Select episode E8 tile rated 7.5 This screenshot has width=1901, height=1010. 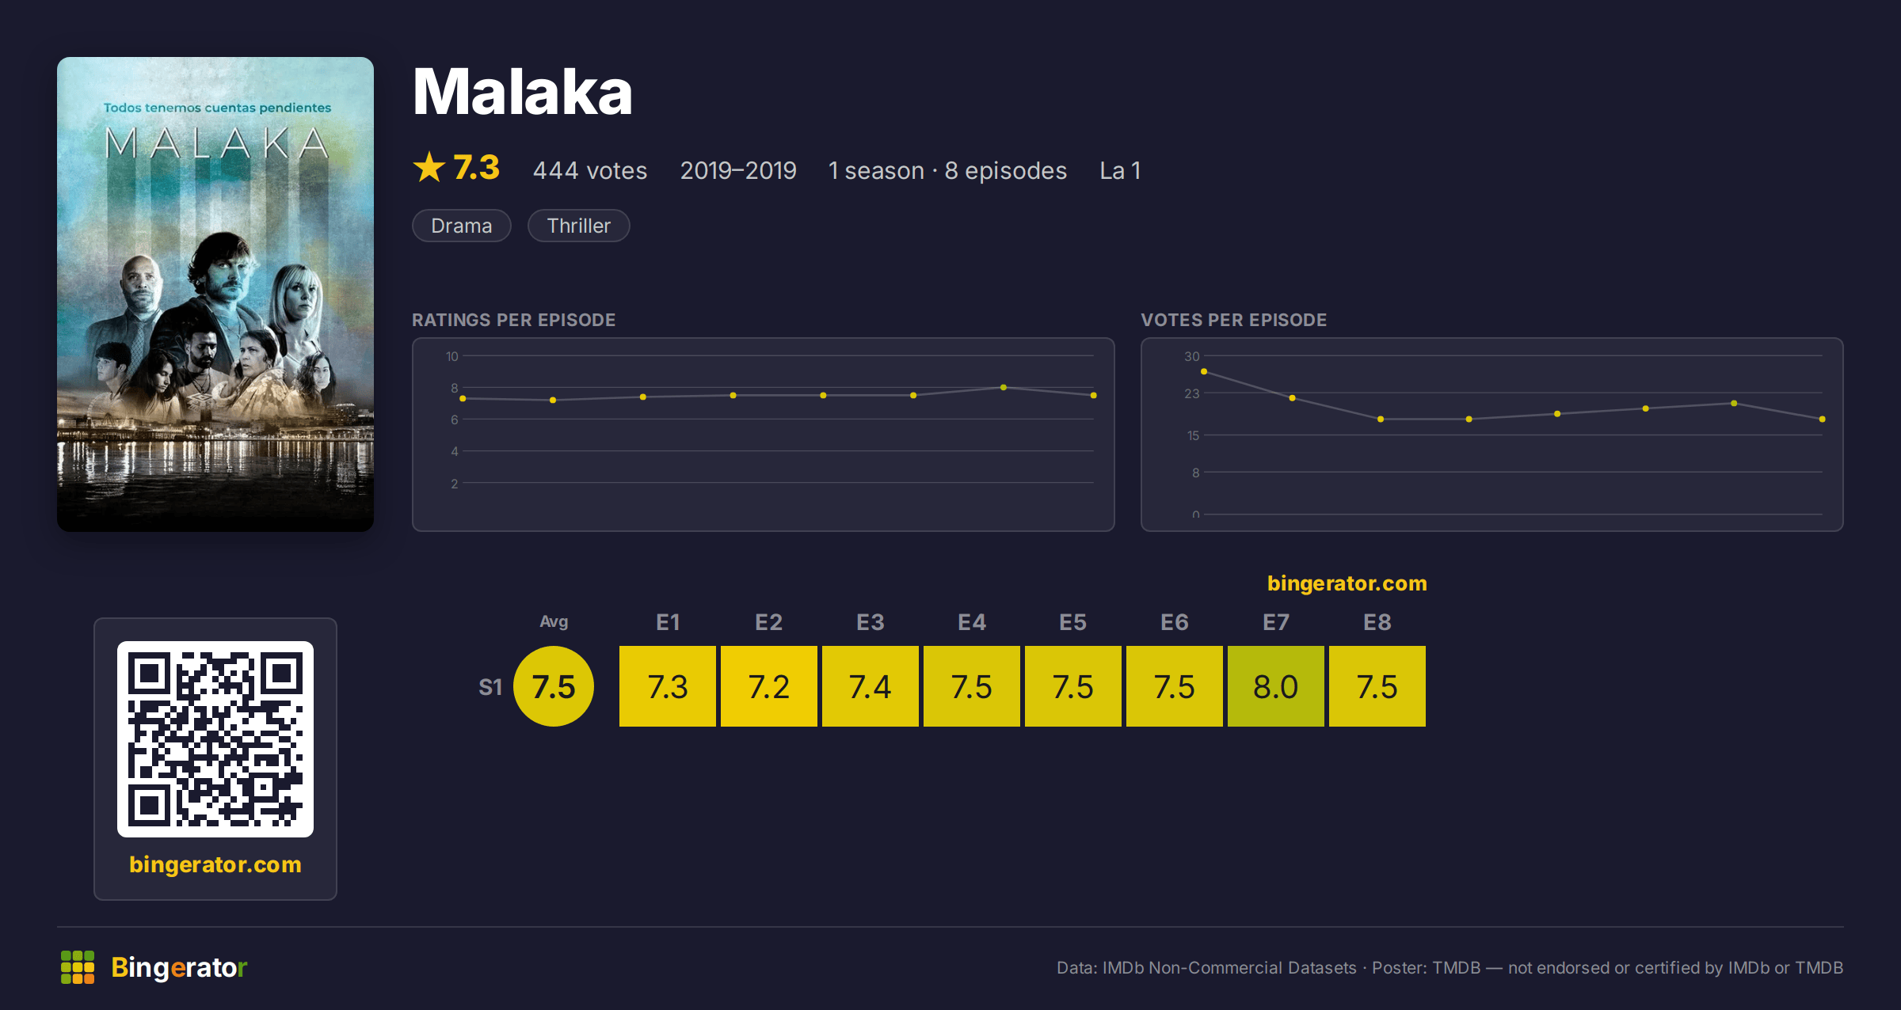[1377, 686]
